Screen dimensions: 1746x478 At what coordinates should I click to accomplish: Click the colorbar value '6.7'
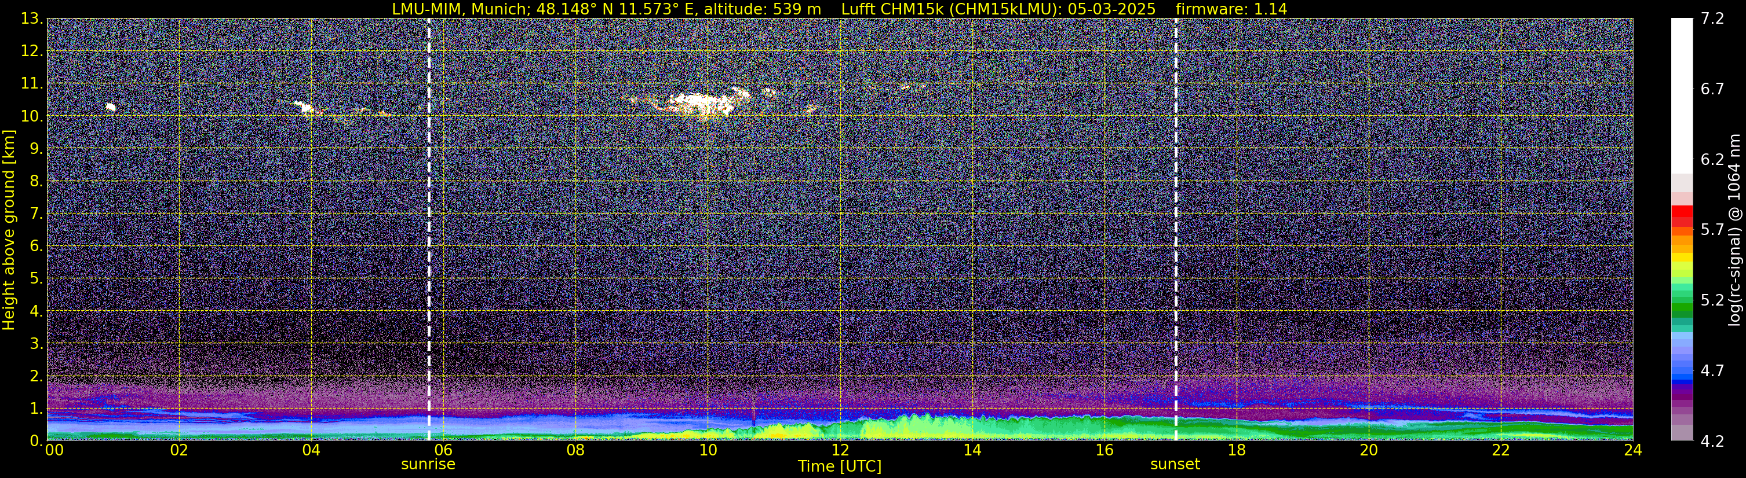coord(1712,89)
